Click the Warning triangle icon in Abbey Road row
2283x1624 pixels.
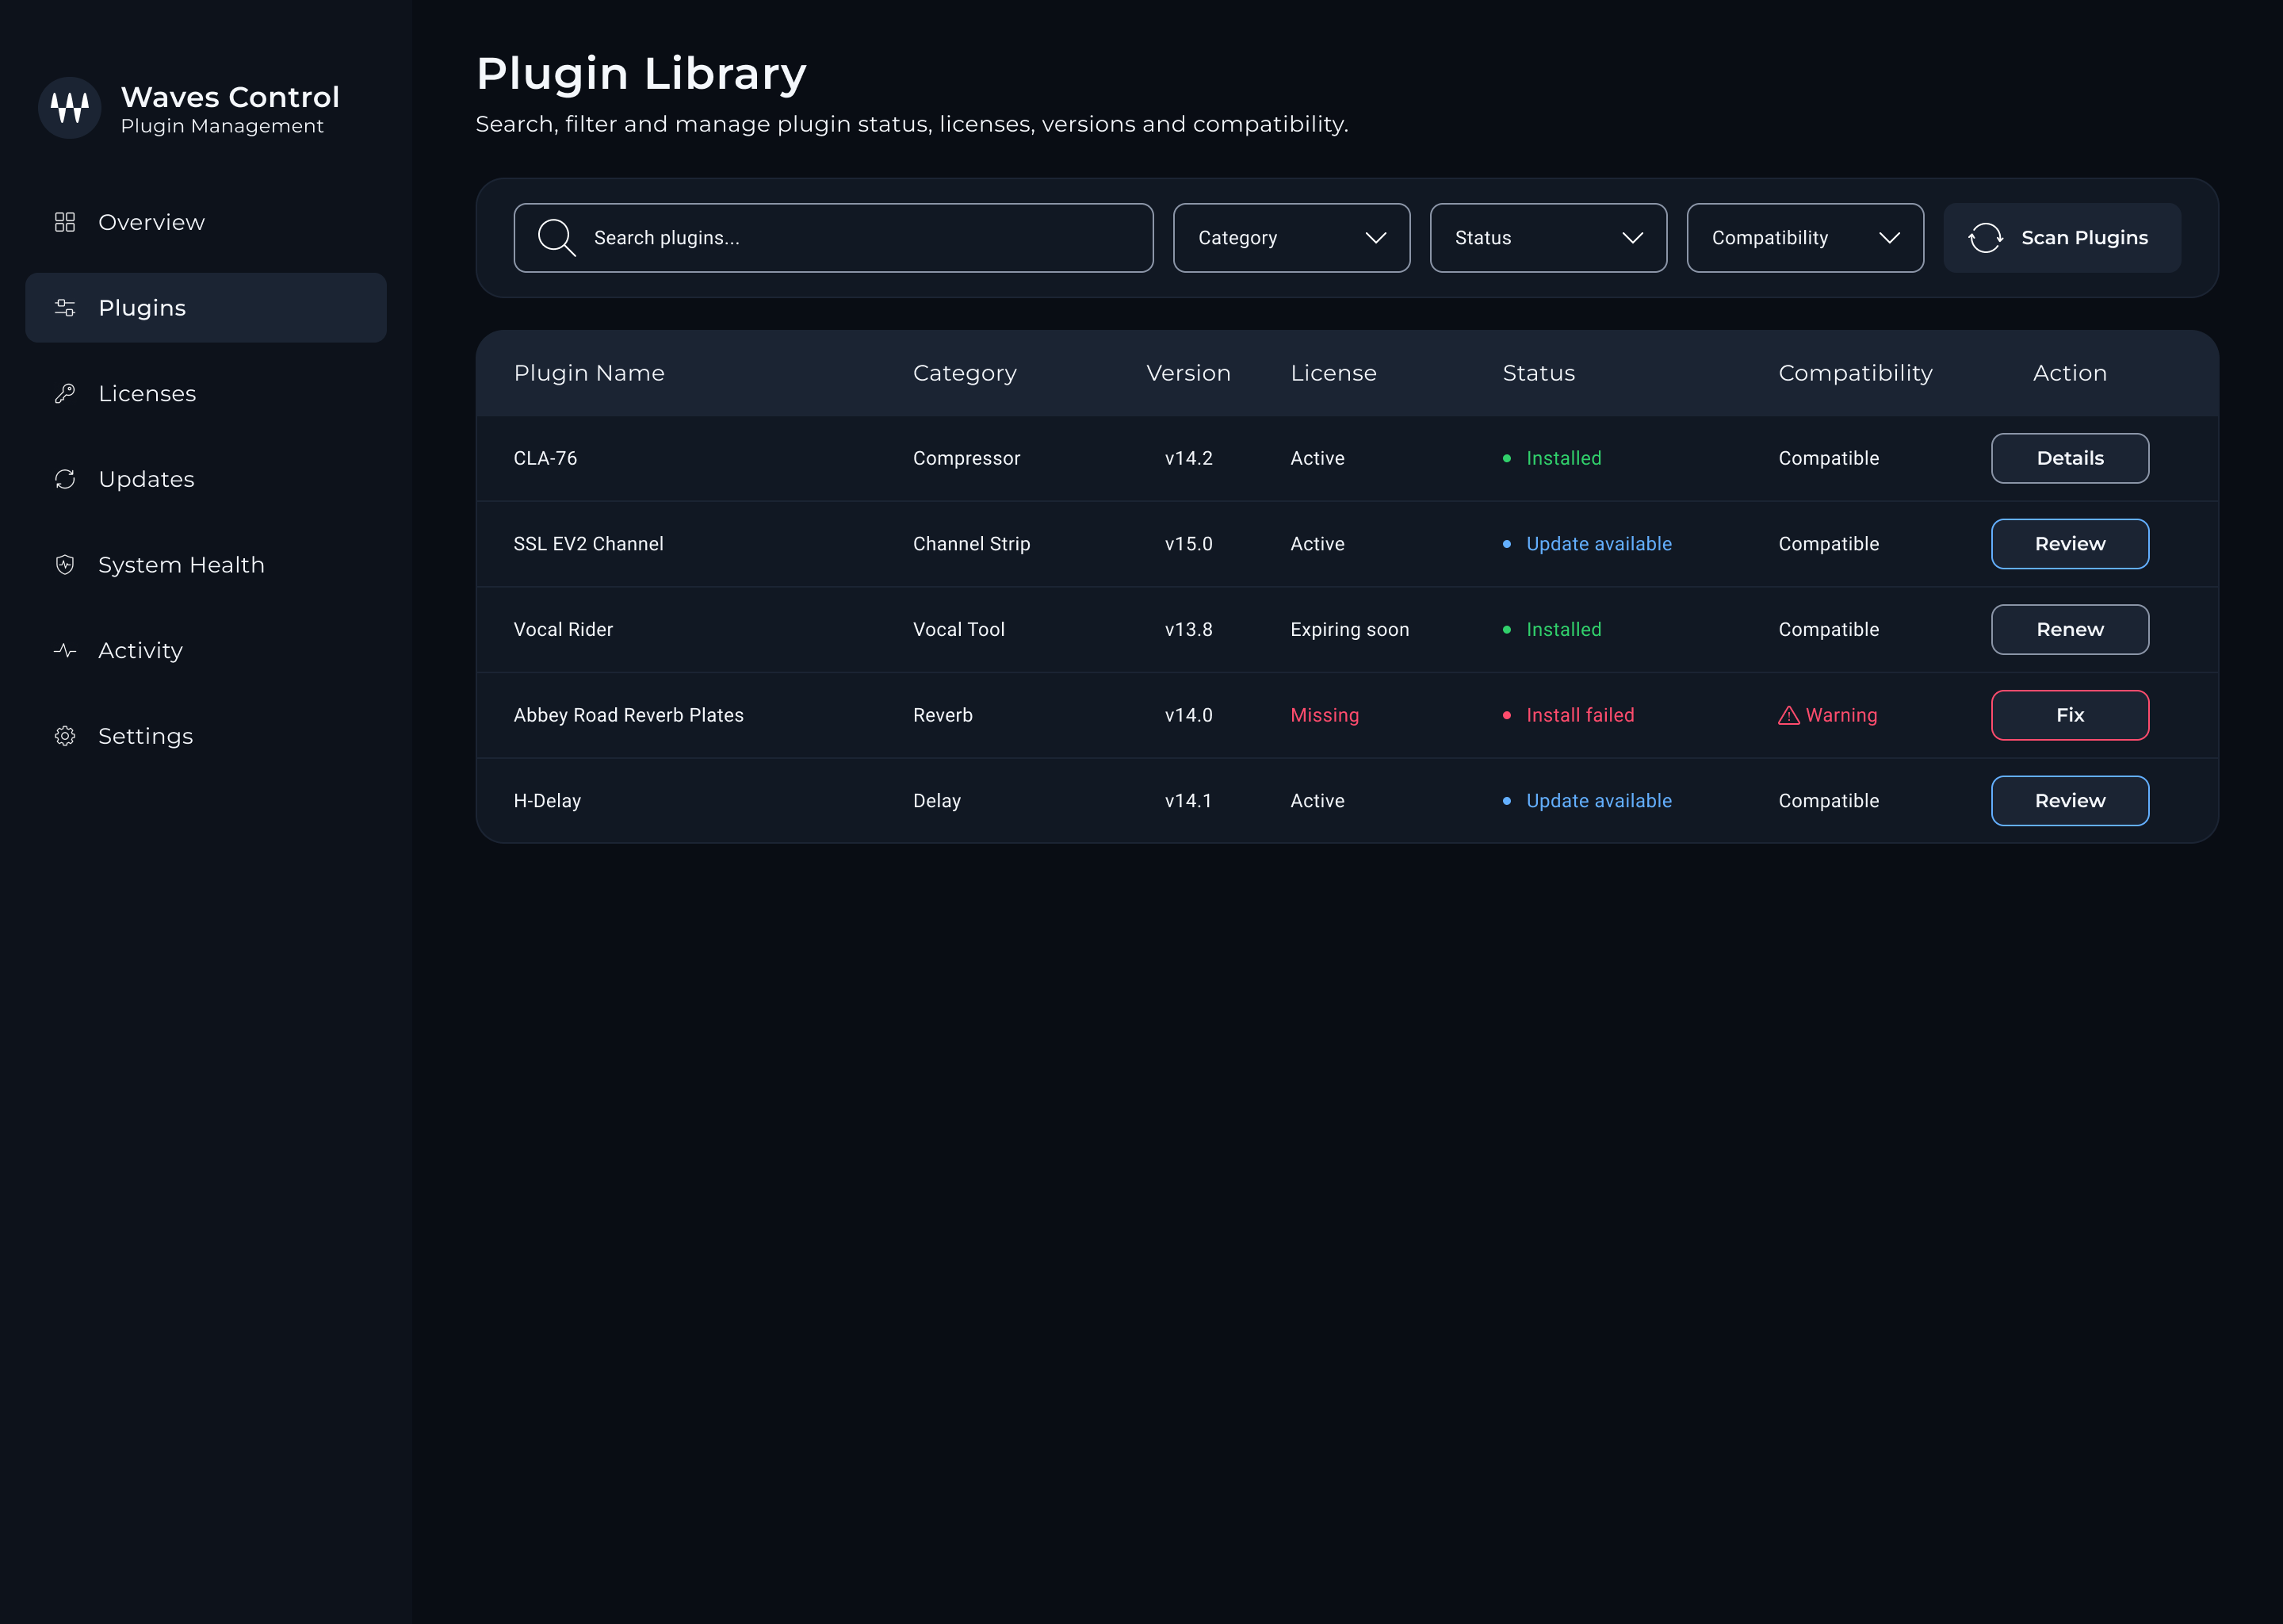coord(1789,715)
